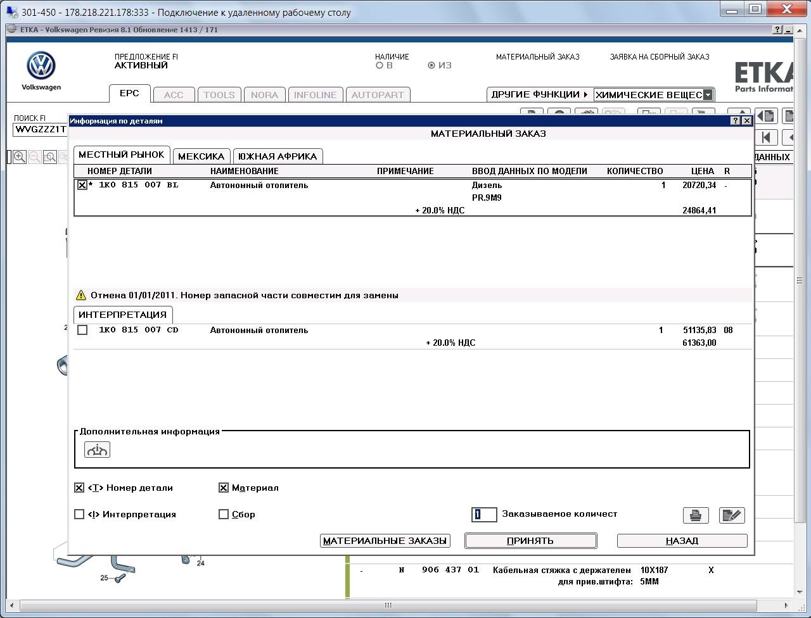Toggle the Материал checkbox
Image resolution: width=811 pixels, height=618 pixels.
(224, 488)
